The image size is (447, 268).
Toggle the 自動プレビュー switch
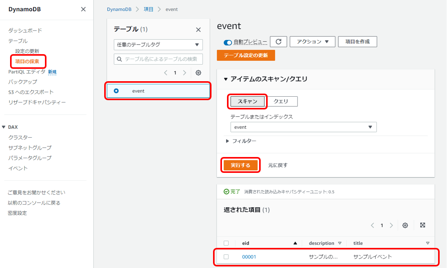[x=228, y=42]
